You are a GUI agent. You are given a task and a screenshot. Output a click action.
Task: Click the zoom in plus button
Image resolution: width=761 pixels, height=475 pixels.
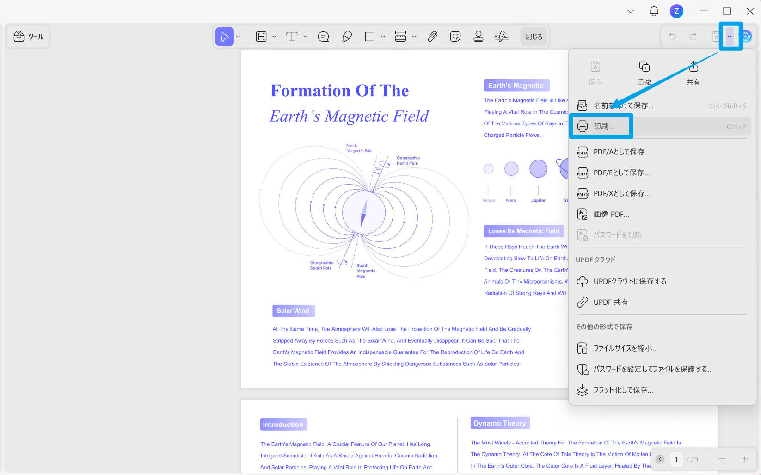coord(745,459)
